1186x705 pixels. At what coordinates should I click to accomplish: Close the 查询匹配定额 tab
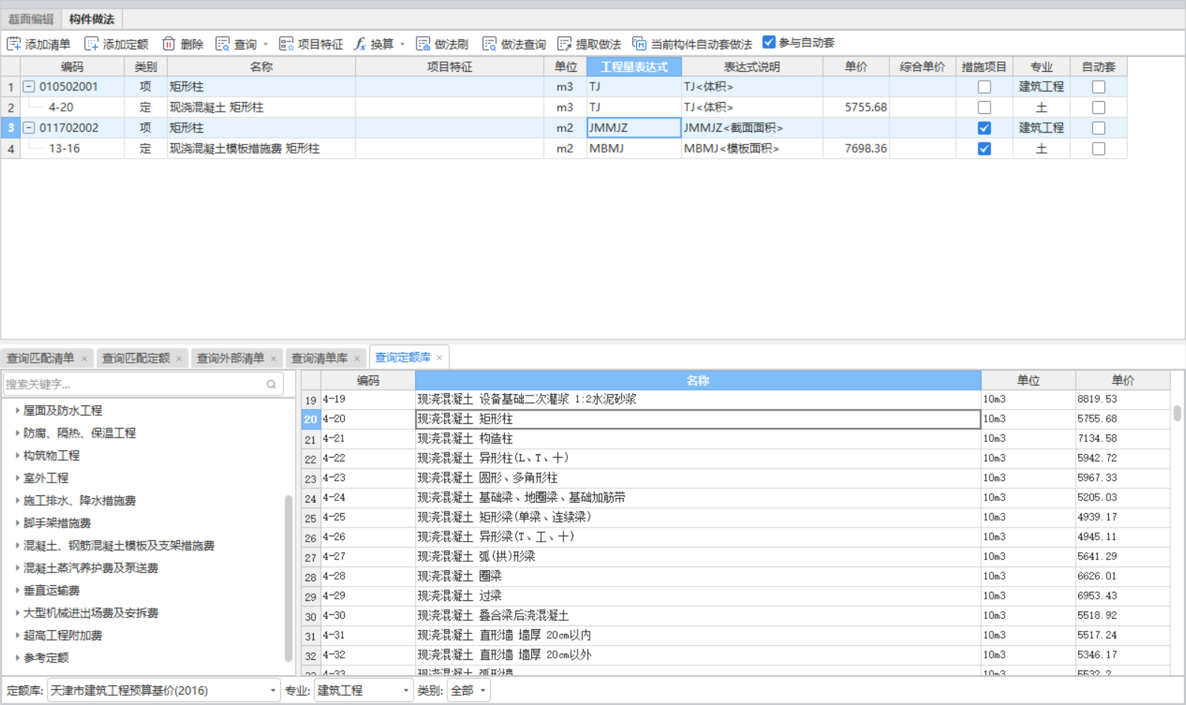pyautogui.click(x=179, y=359)
